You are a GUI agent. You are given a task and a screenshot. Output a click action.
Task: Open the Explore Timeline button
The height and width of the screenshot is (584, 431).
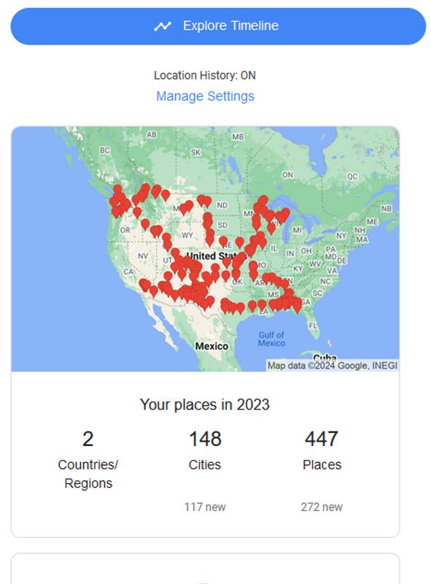coord(218,26)
